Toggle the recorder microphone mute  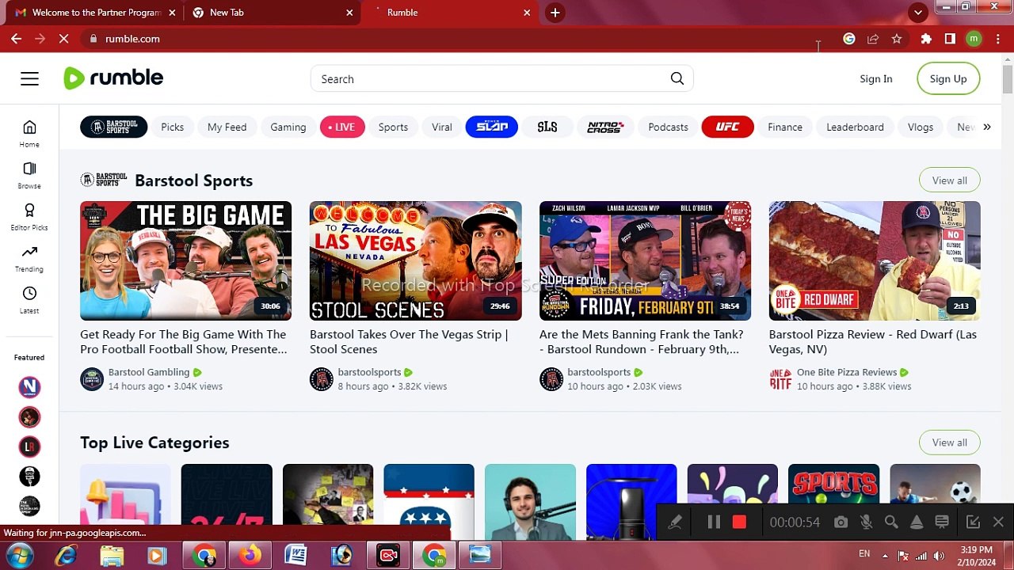coord(866,522)
